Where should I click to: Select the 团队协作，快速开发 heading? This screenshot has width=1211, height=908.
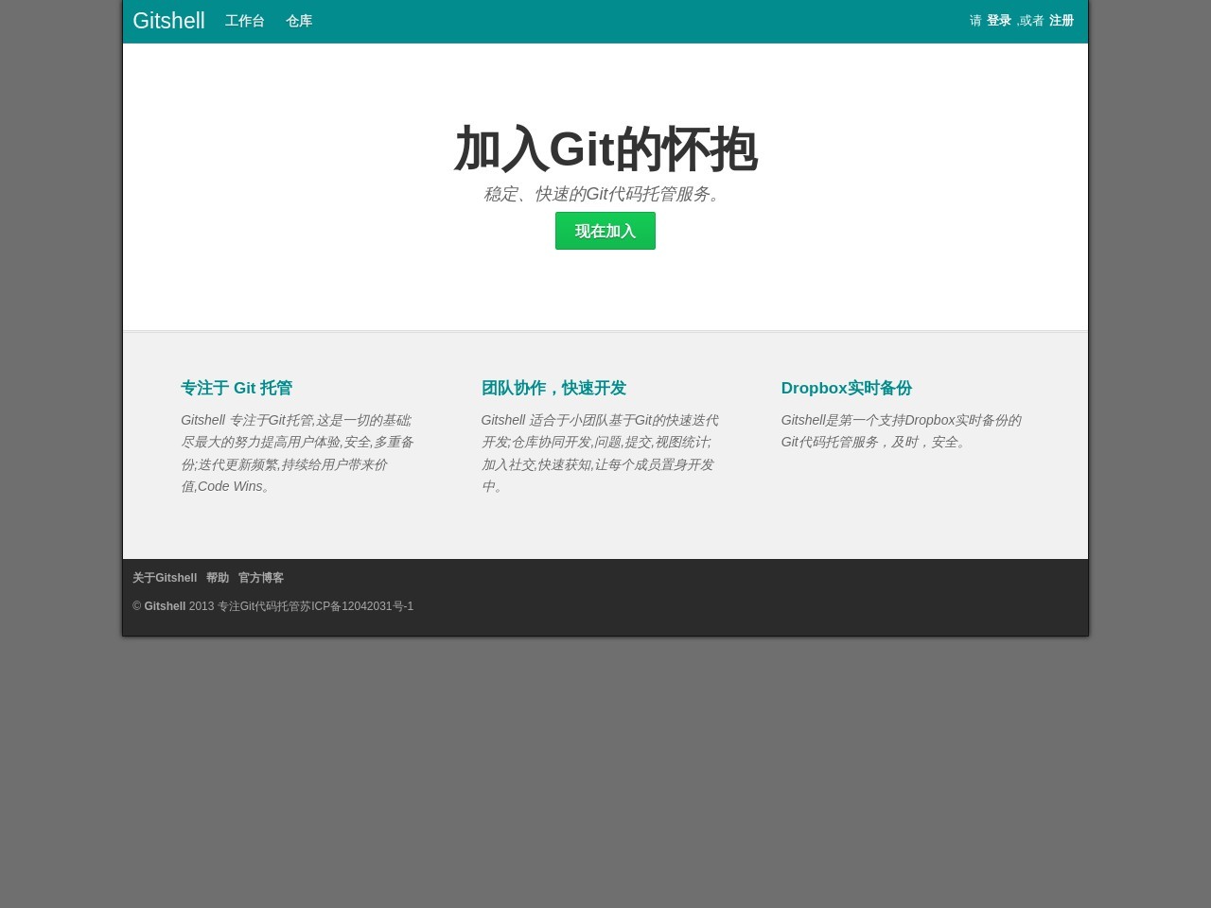pyautogui.click(x=553, y=388)
